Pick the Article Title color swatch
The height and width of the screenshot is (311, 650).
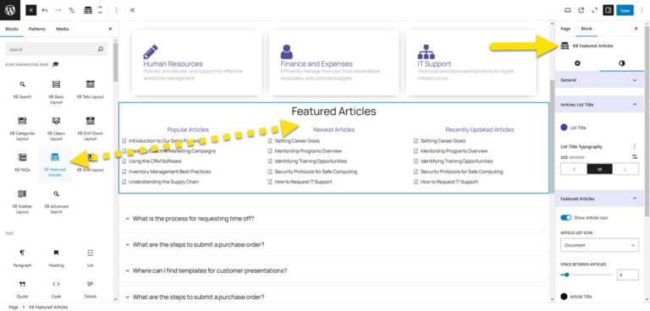pos(564,297)
